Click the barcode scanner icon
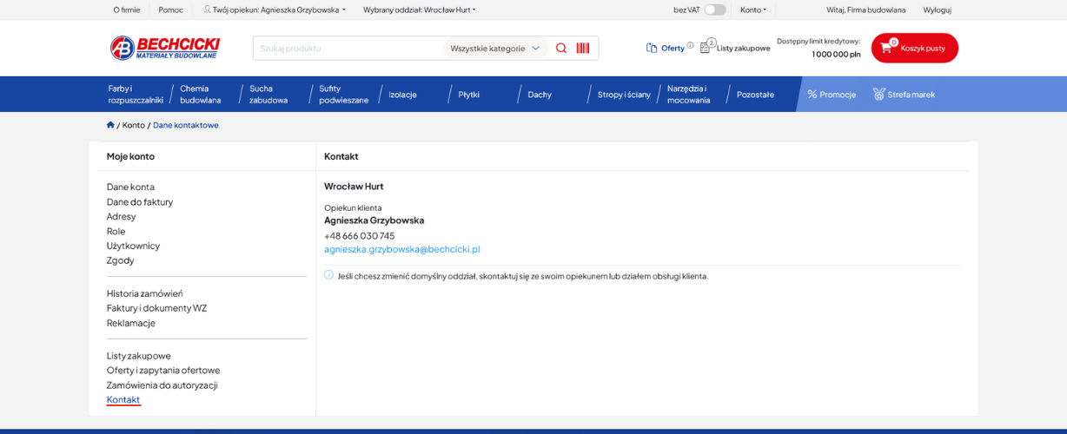 (583, 48)
